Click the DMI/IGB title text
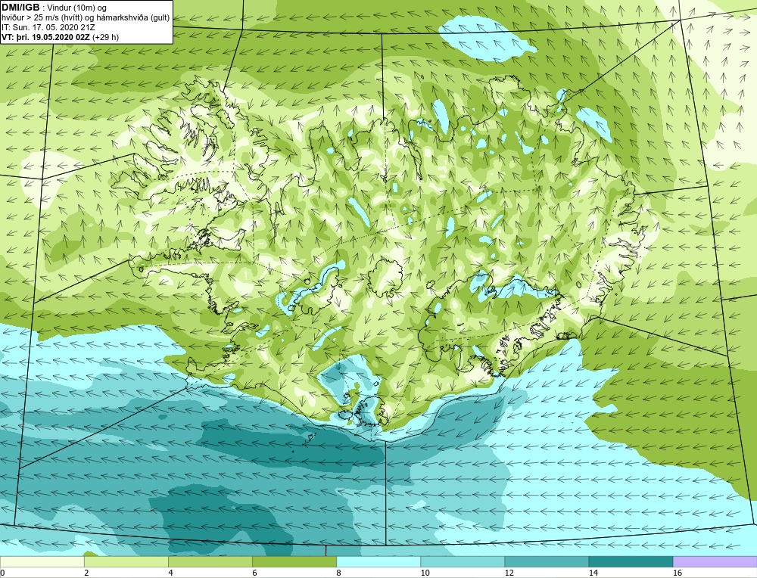Viewport: 757px width, 578px height. click(x=20, y=8)
